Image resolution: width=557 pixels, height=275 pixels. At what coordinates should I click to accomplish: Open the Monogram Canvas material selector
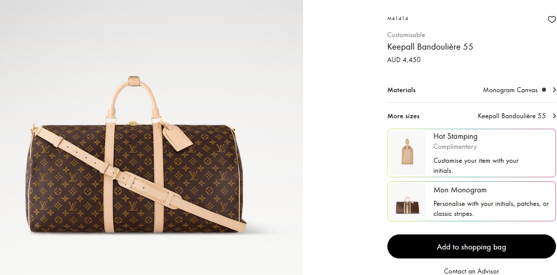point(509,90)
